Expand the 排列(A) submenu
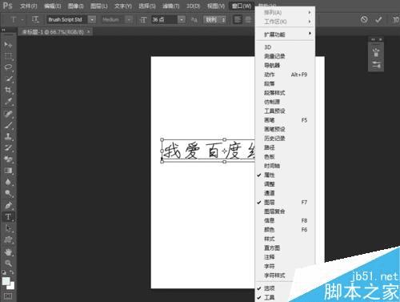 tap(286, 12)
